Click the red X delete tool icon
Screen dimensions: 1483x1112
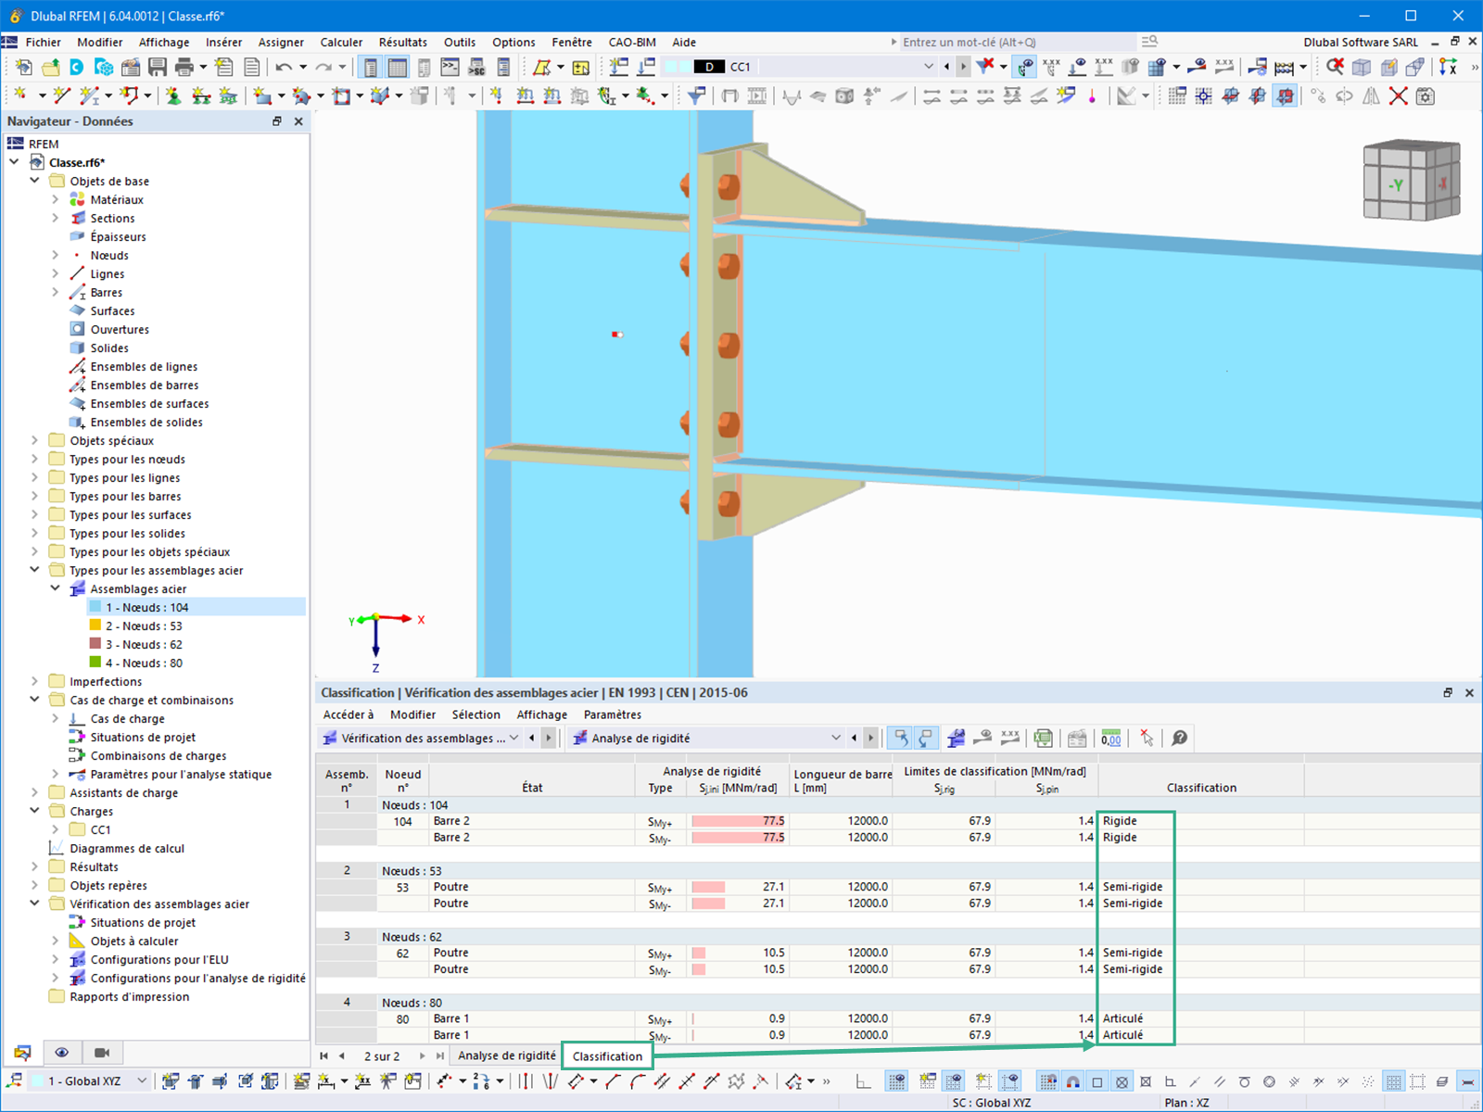click(1399, 95)
